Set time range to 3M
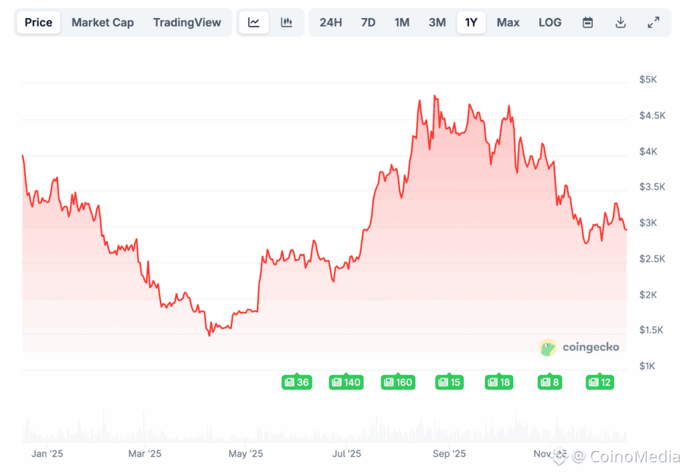This screenshot has height=473, width=685. (x=437, y=22)
